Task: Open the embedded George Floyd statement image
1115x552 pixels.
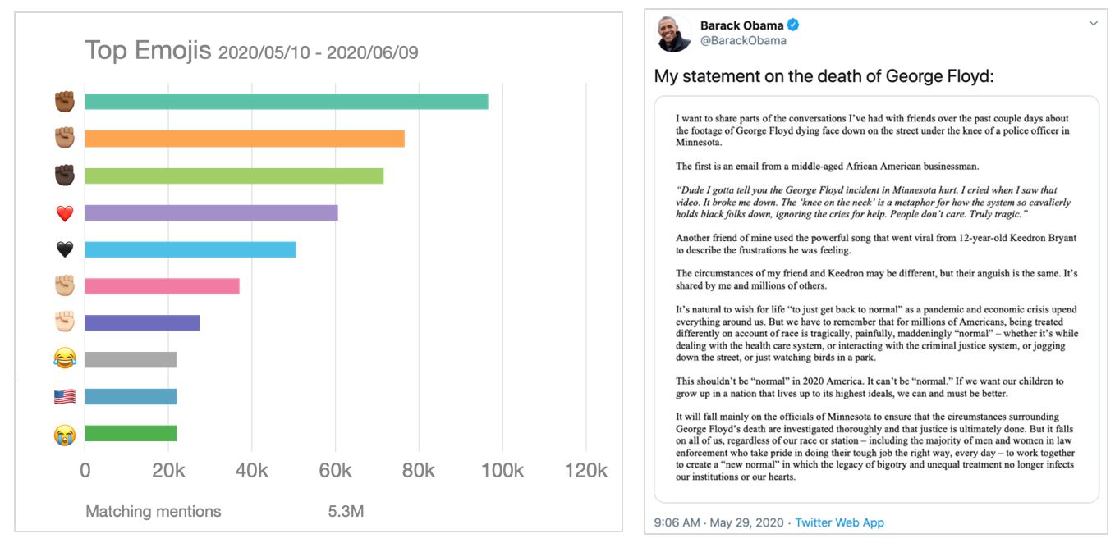Action: (876, 299)
